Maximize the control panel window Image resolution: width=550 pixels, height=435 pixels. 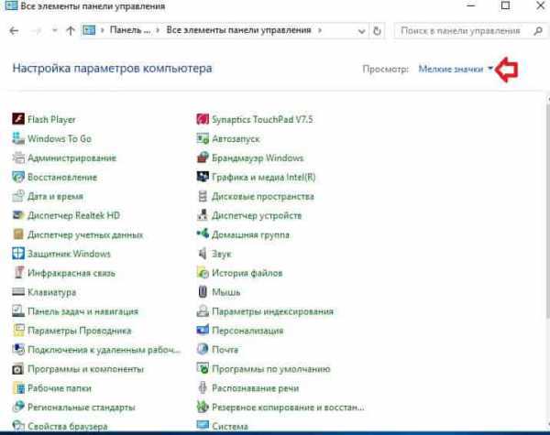[x=505, y=5]
